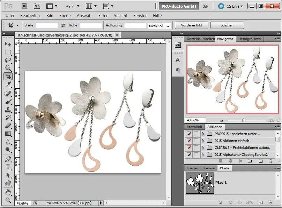The width and height of the screenshot is (282, 208).
Task: Play the selected action
Action: pos(240,161)
